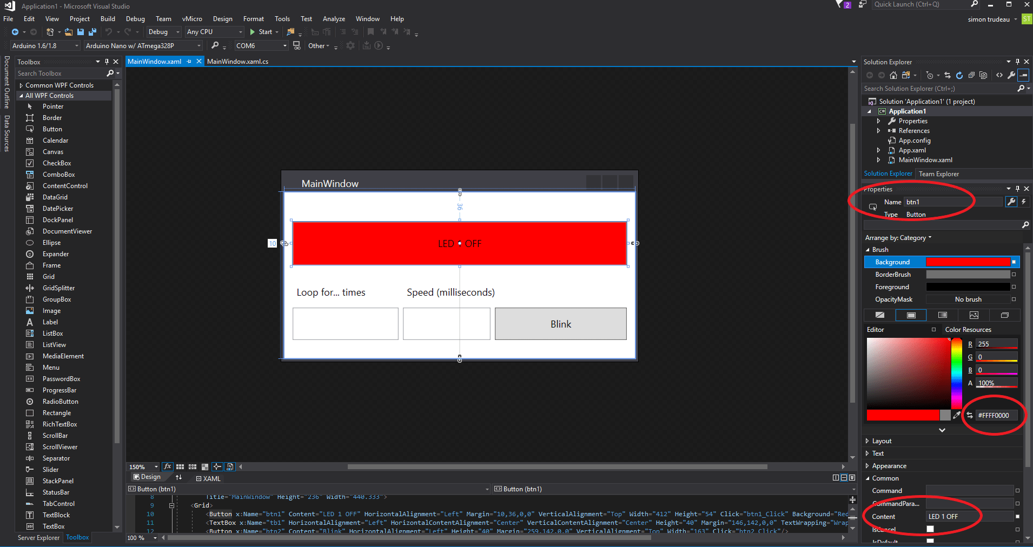The height and width of the screenshot is (547, 1033).
Task: Toggle auto-hide pin on Solution Explorer
Action: (x=1017, y=61)
